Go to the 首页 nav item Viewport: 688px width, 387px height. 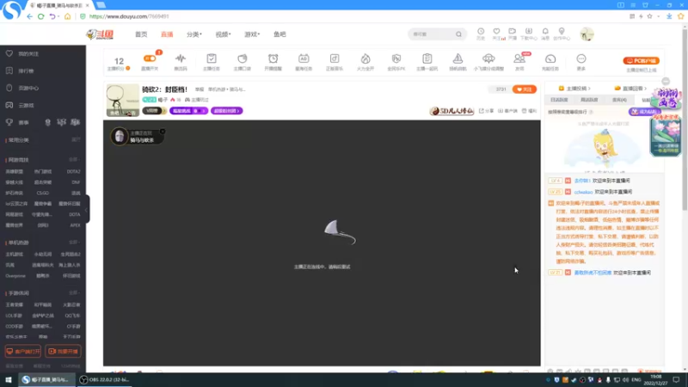(x=141, y=34)
